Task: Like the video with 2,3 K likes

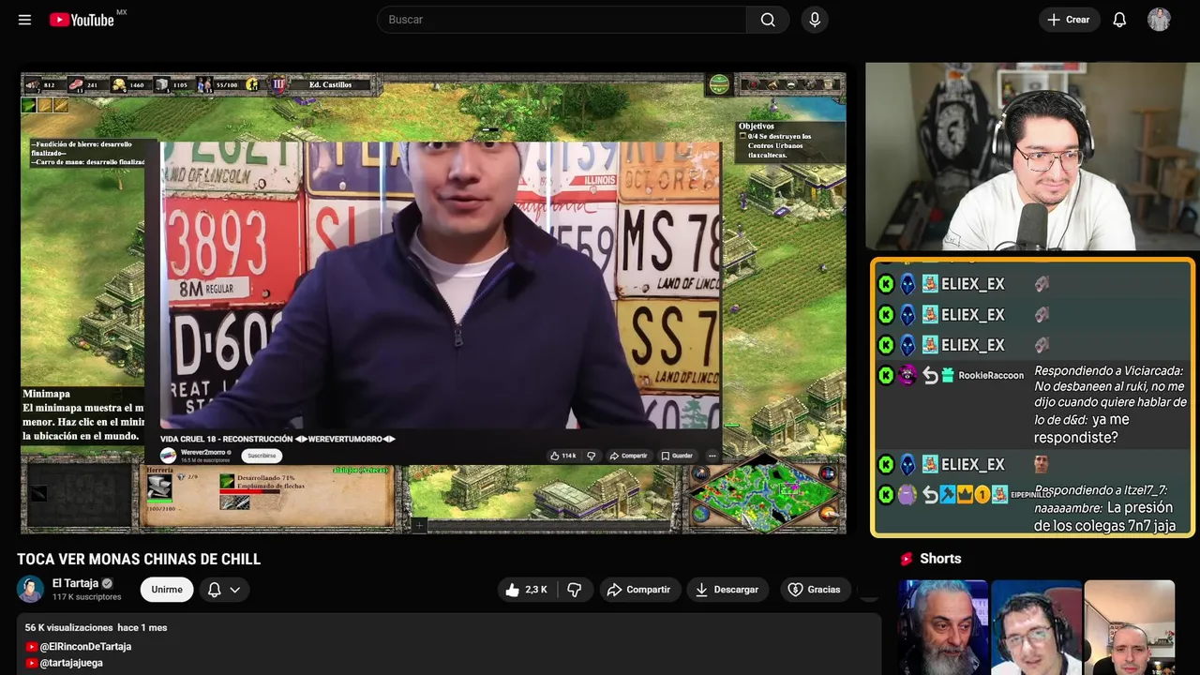Action: 526,590
